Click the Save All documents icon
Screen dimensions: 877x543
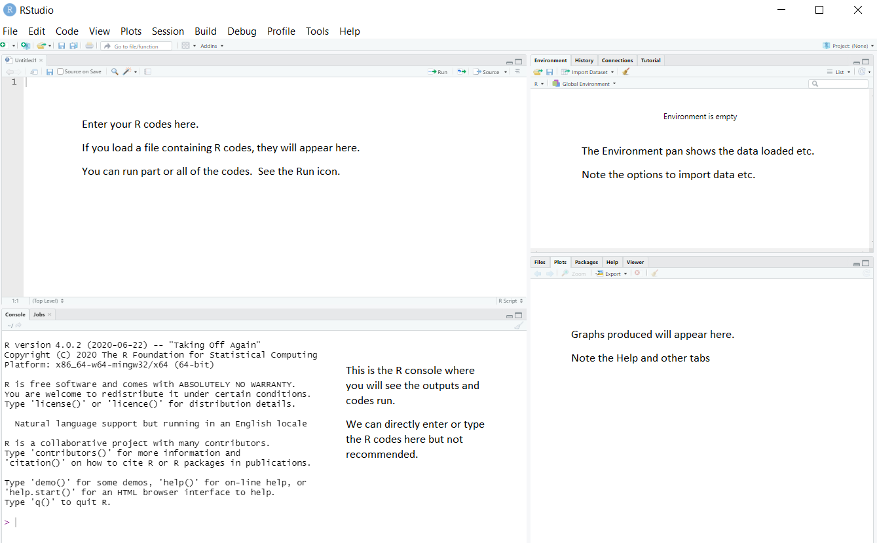click(73, 46)
